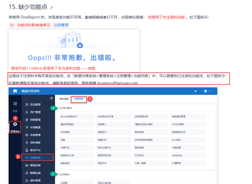Select the 多报表运行环境 feature cell
252x184 pixels.
(x=113, y=116)
